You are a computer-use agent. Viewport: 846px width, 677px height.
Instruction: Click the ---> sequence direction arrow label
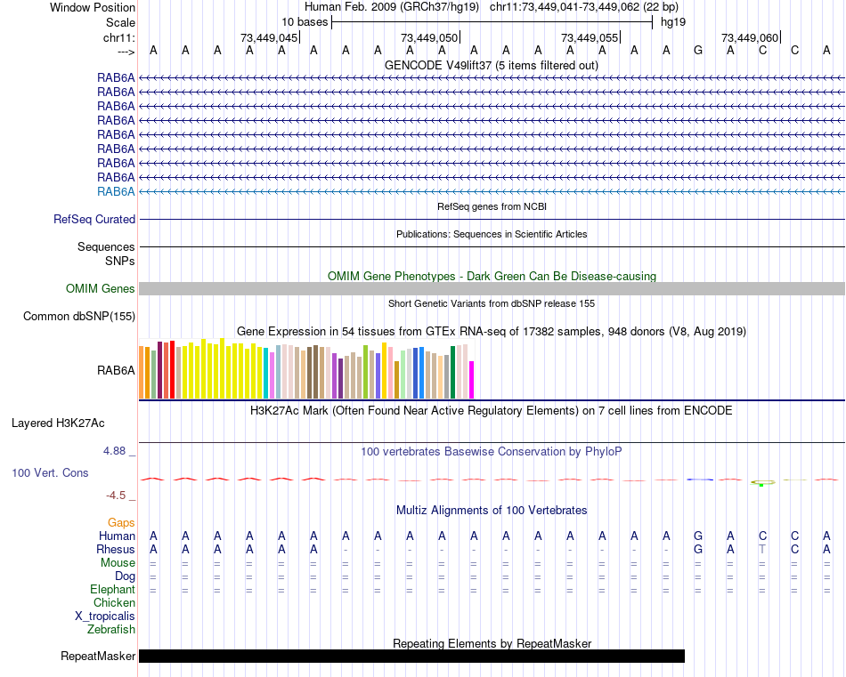pyautogui.click(x=126, y=52)
